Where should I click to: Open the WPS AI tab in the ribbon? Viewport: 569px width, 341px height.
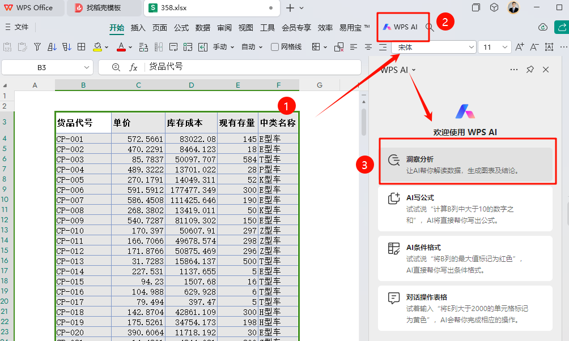pos(400,27)
